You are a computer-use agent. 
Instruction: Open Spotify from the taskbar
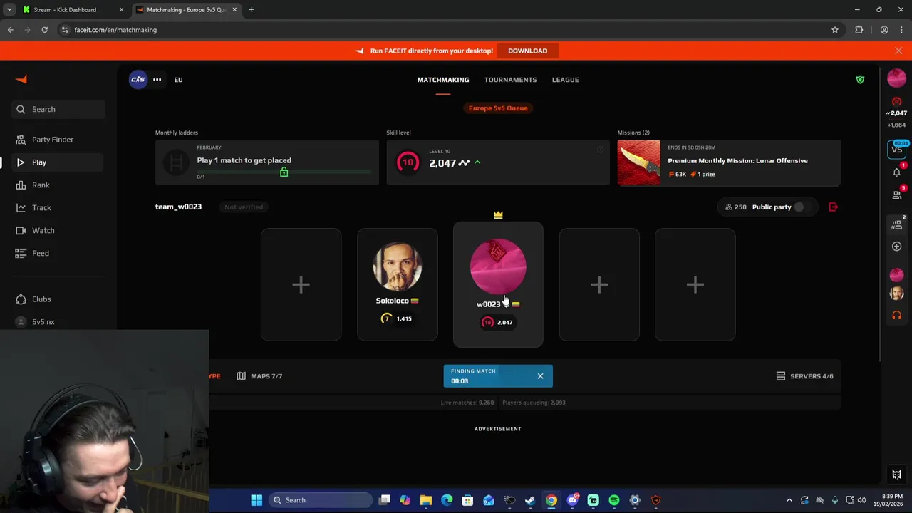[x=614, y=500]
